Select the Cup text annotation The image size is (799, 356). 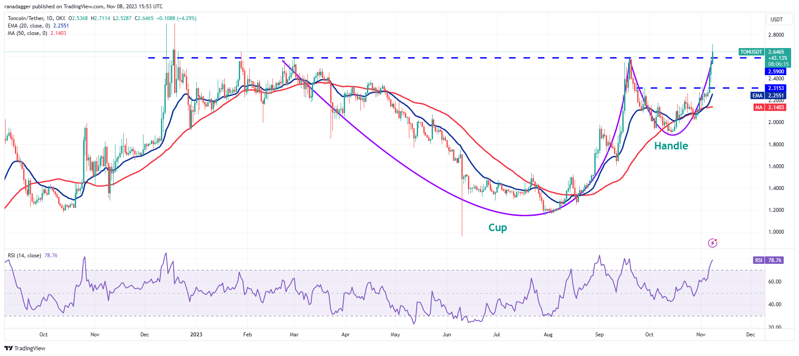(x=498, y=228)
